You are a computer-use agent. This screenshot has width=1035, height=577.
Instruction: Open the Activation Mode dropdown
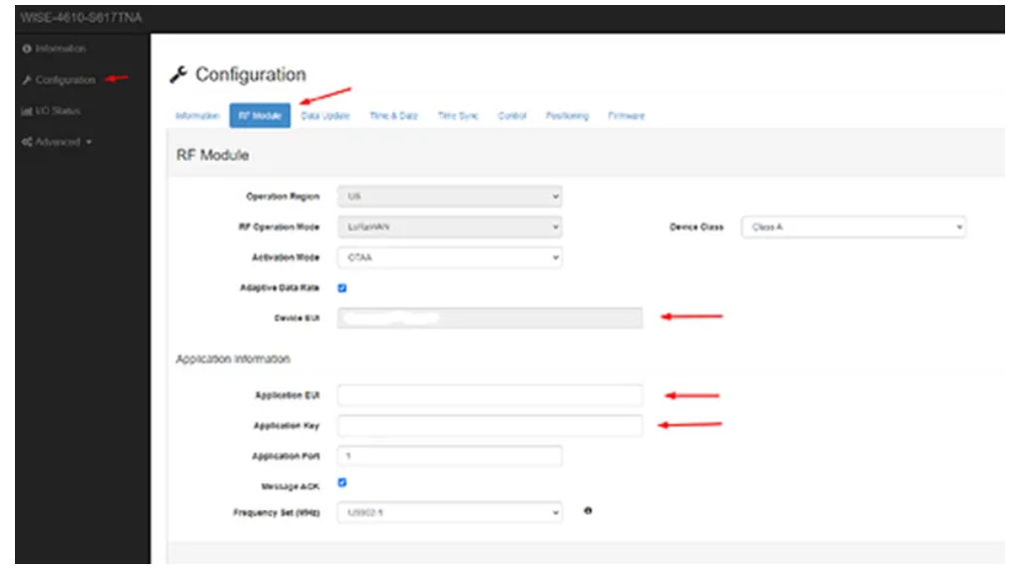coord(449,258)
